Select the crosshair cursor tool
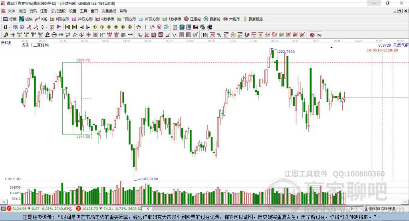Screen dimensions: 409x221 145,27
